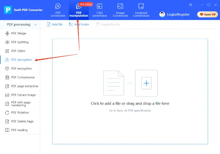
Task: Select PDF Merge in the sidebar
Action: [20, 33]
